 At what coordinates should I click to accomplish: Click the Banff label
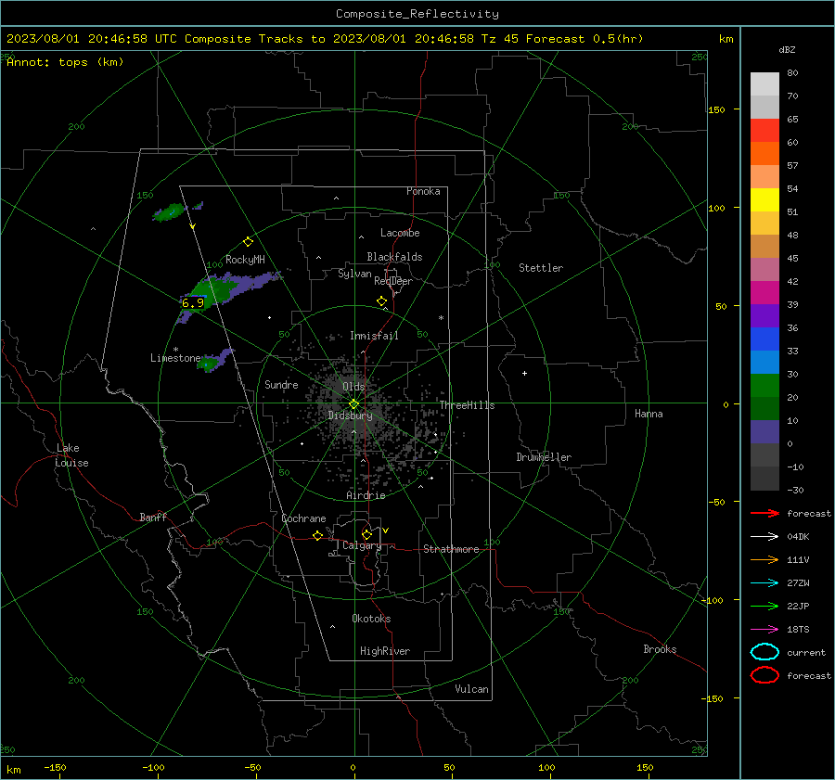(x=153, y=518)
